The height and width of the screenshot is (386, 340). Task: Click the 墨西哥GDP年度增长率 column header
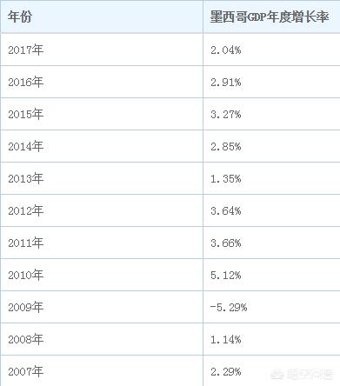270,17
